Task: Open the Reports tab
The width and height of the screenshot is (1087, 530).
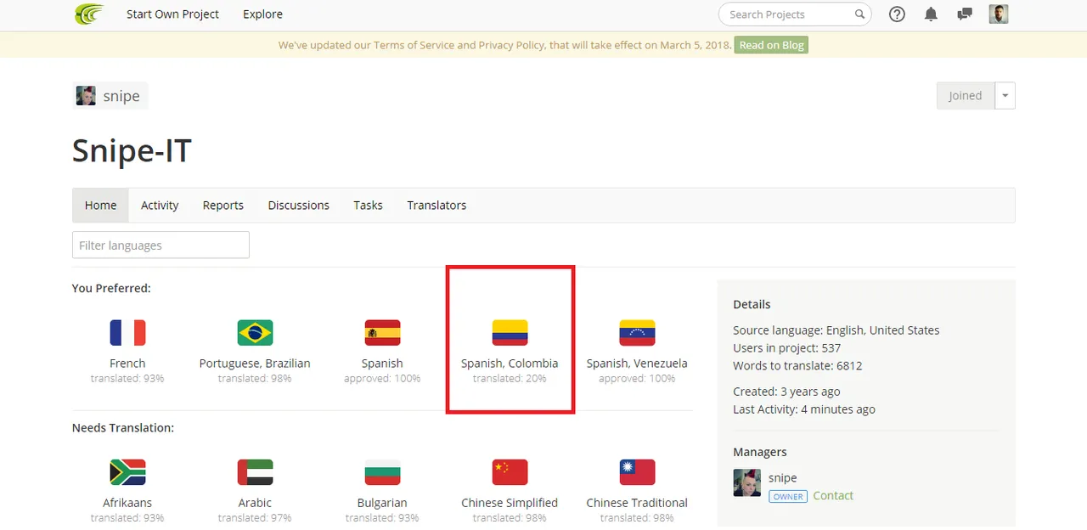Action: click(223, 206)
